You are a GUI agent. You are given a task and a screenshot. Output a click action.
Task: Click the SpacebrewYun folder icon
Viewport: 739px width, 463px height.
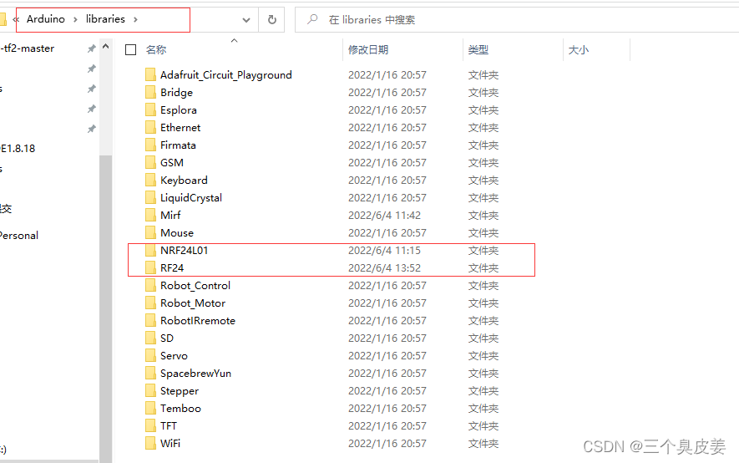click(151, 373)
